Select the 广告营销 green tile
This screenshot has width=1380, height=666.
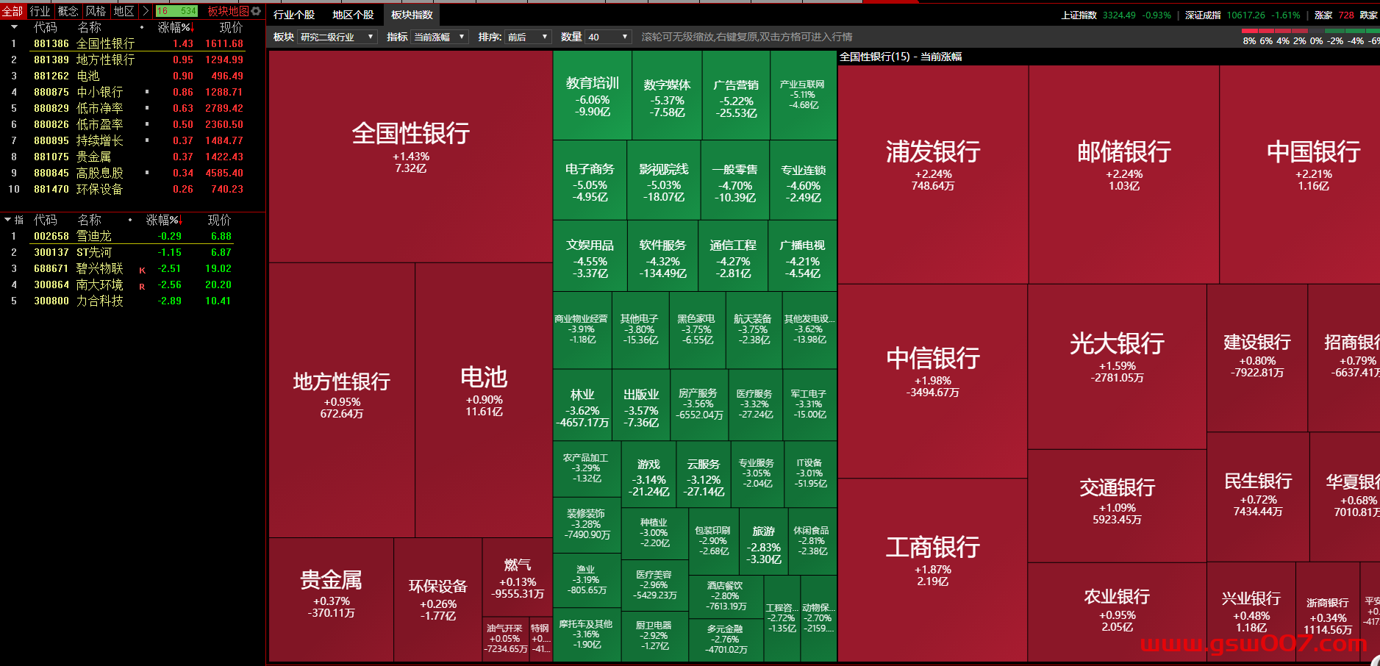coord(736,95)
